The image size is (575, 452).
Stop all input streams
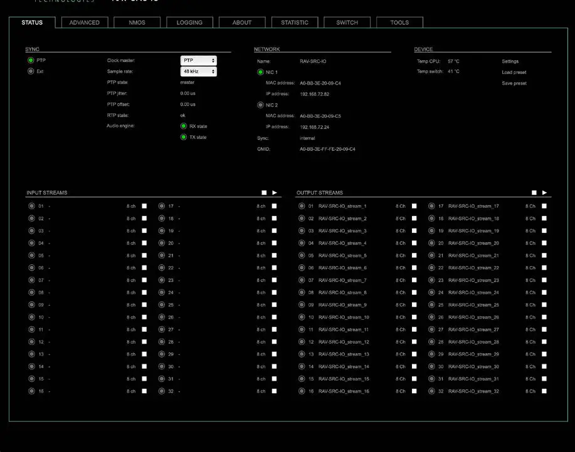[x=264, y=193]
